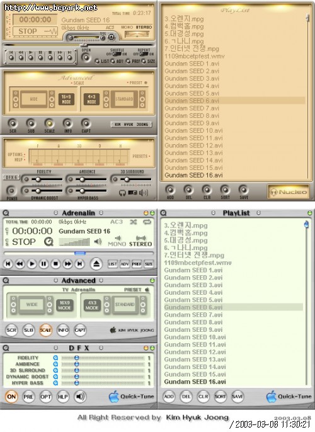Screen dimensions: 315x432
Task: Toggle the 3D SURROUND blue button in silver DFX
Action: pyautogui.click(x=55, y=370)
